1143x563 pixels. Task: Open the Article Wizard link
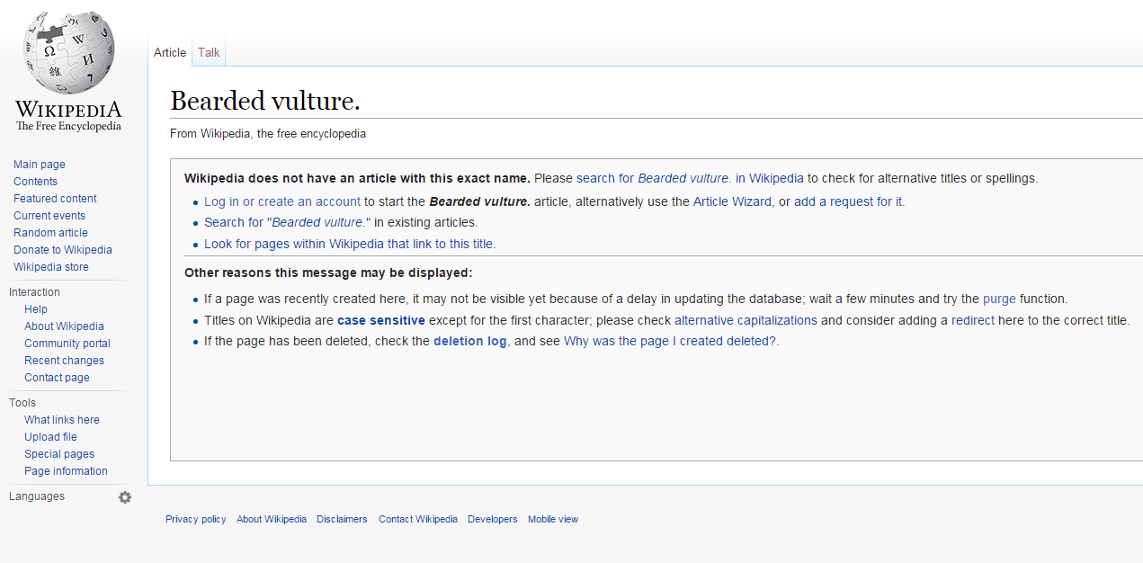pyautogui.click(x=732, y=201)
